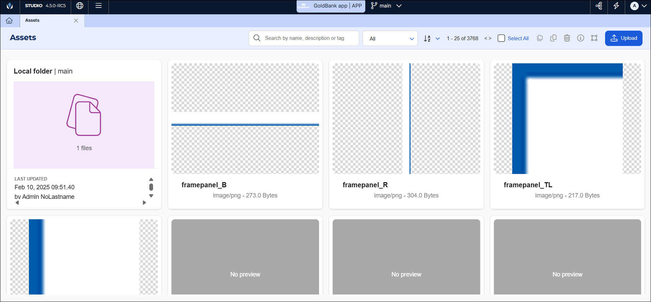This screenshot has height=302, width=651.
Task: Click the lightning bolt icon
Action: coord(616,6)
